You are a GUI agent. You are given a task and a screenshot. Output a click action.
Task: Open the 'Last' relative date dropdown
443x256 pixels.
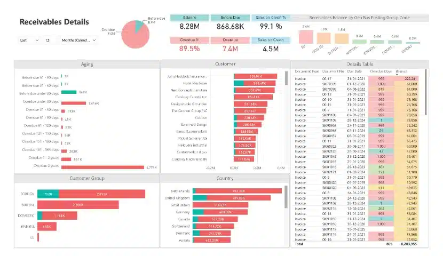(x=29, y=40)
